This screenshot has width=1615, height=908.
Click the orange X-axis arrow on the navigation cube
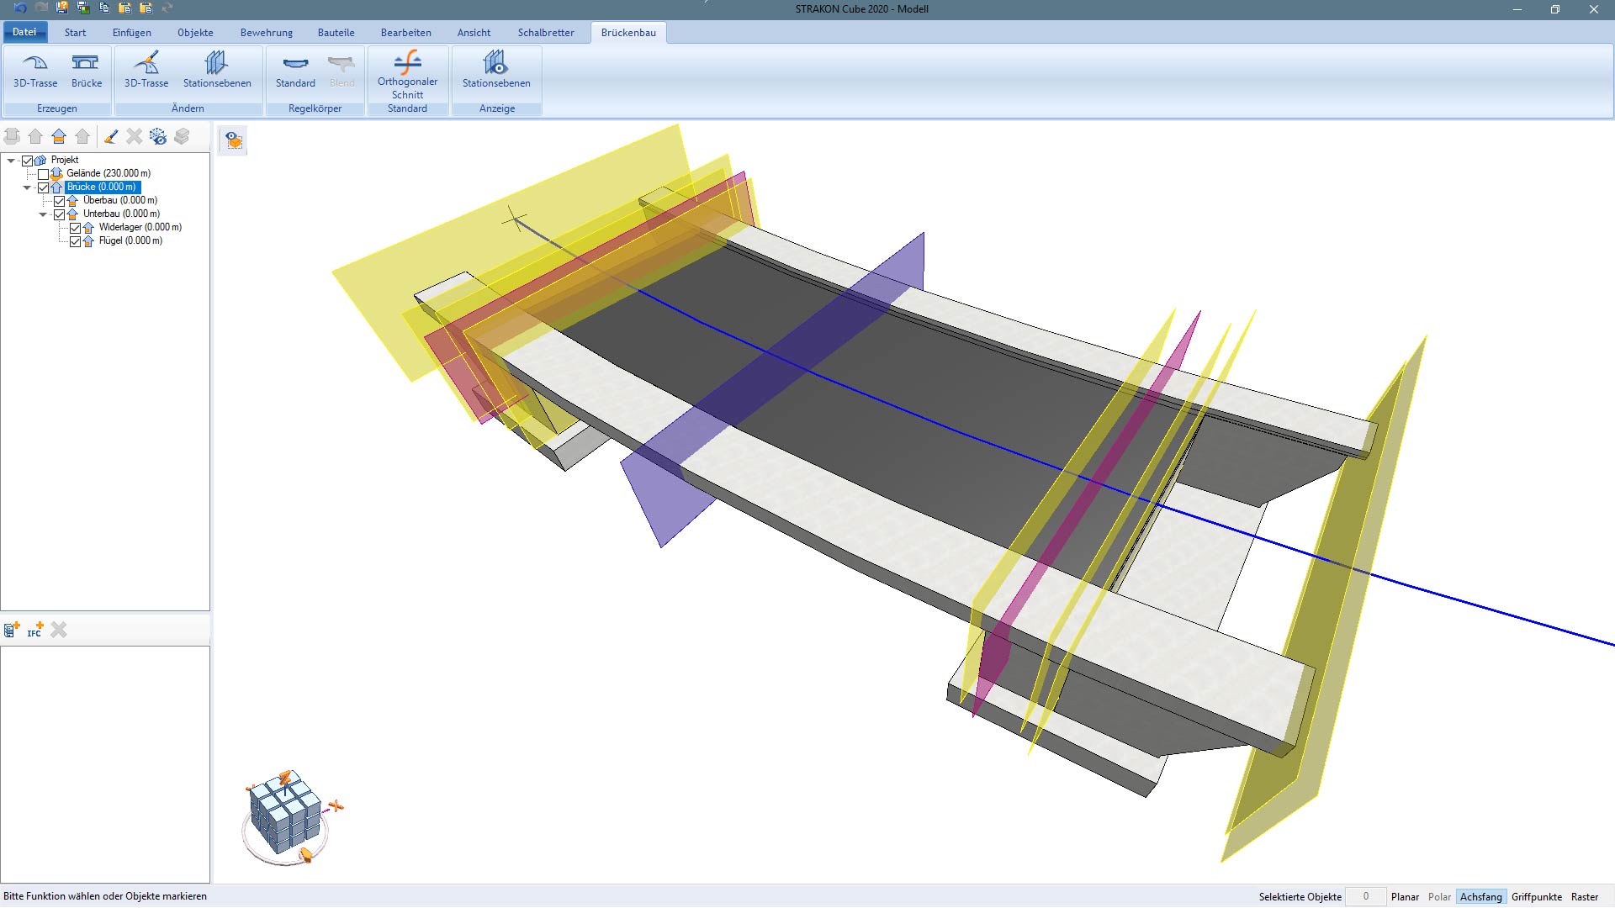[x=336, y=806]
